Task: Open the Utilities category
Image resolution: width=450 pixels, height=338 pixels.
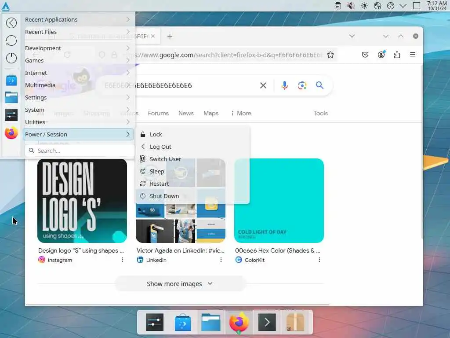Action: 78,122
